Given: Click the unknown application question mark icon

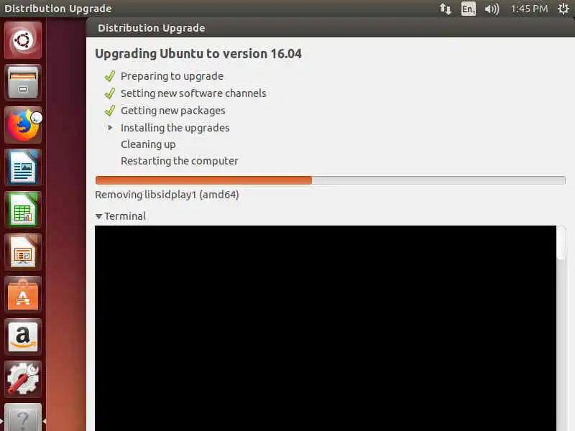Looking at the screenshot, I should tap(23, 418).
